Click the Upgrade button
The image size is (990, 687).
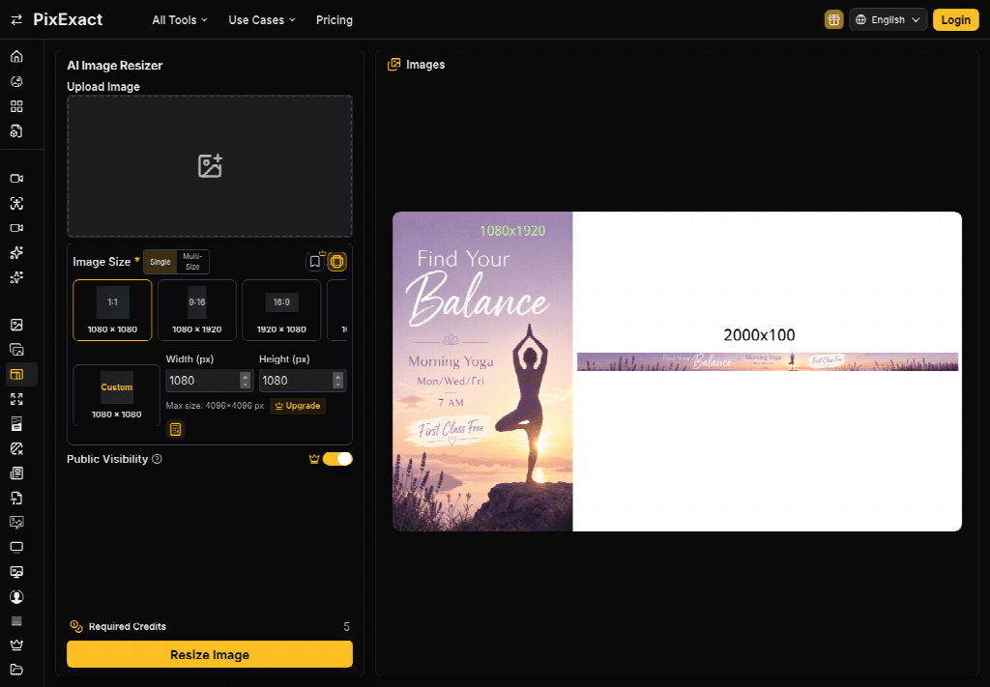point(298,406)
